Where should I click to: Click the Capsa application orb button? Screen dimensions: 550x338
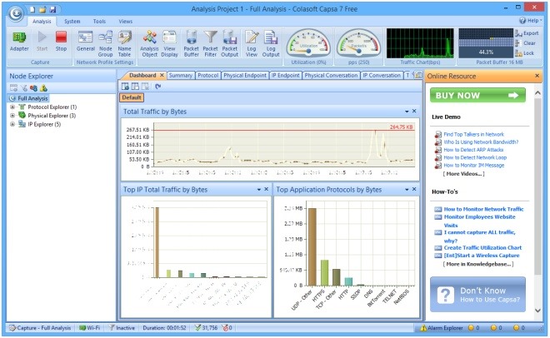(x=16, y=13)
